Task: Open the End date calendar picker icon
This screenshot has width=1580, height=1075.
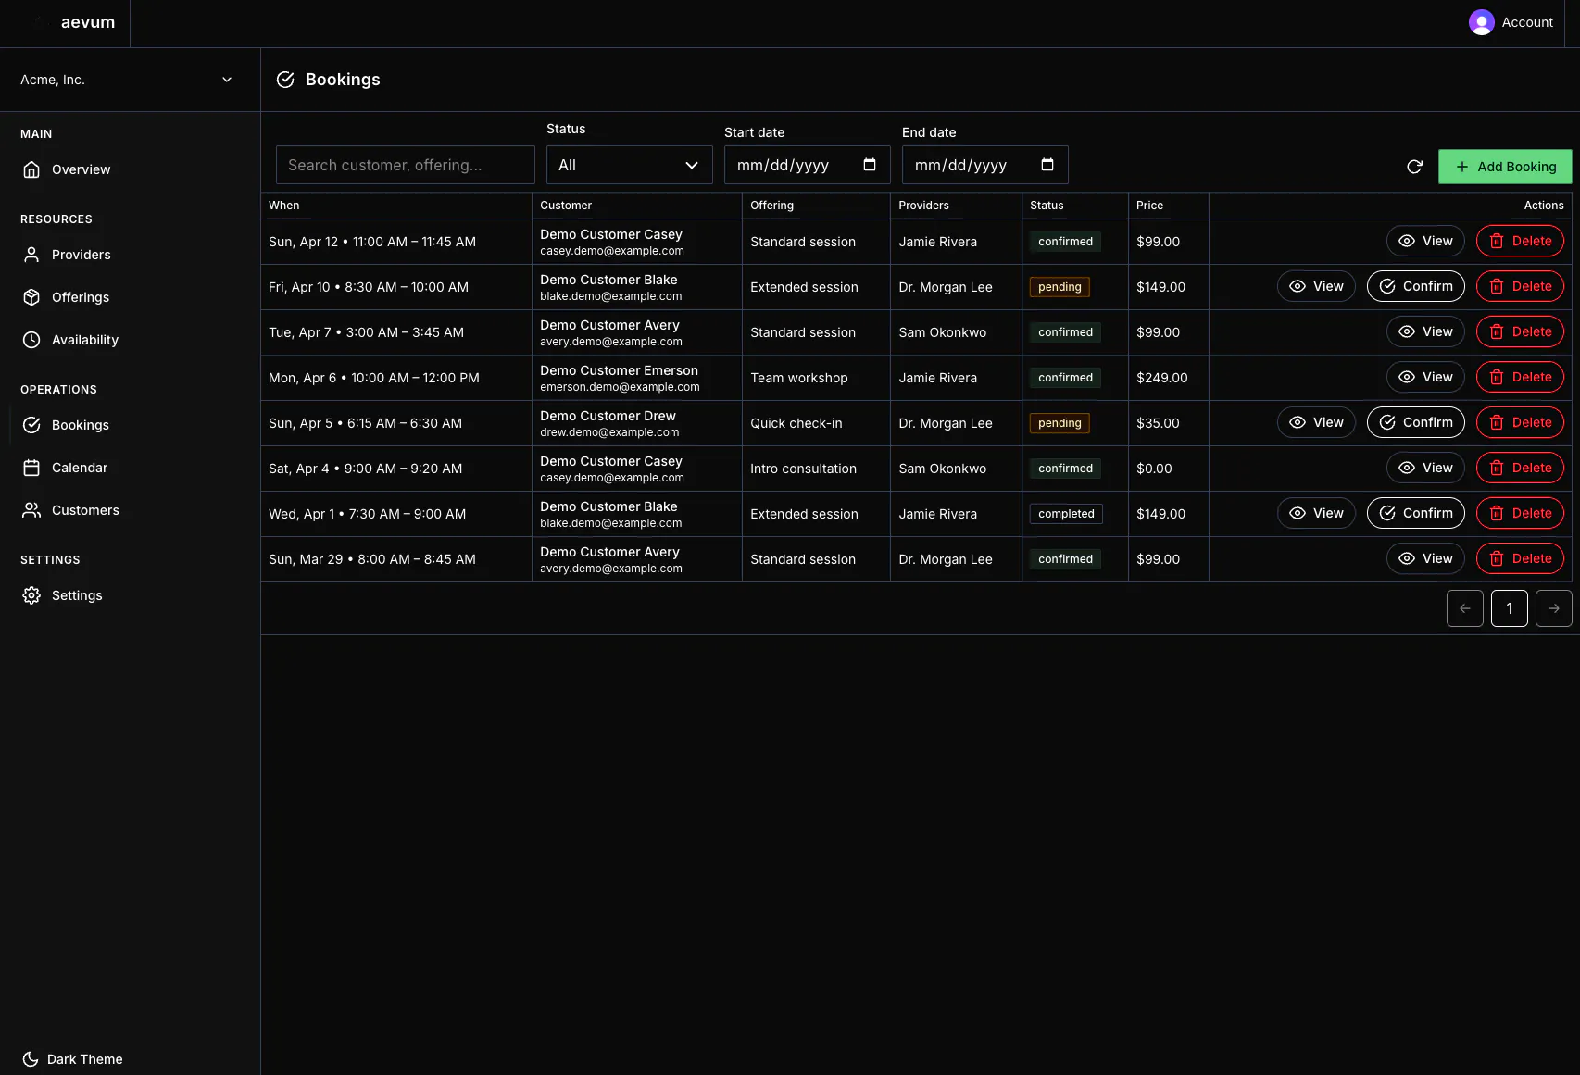Action: click(1047, 165)
